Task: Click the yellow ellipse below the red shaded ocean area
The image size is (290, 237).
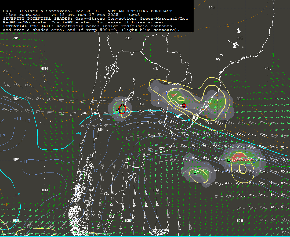Action: (243, 169)
